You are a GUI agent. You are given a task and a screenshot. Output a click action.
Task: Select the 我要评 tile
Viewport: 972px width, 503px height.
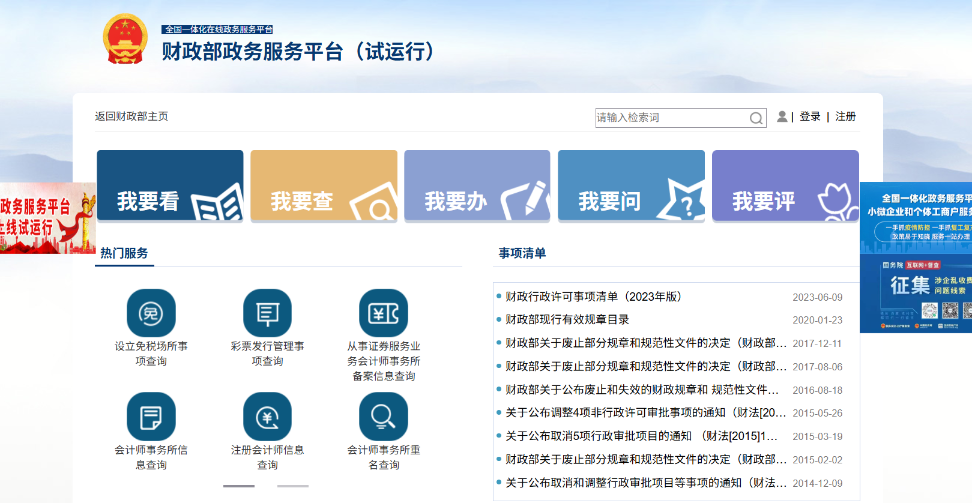(x=785, y=185)
